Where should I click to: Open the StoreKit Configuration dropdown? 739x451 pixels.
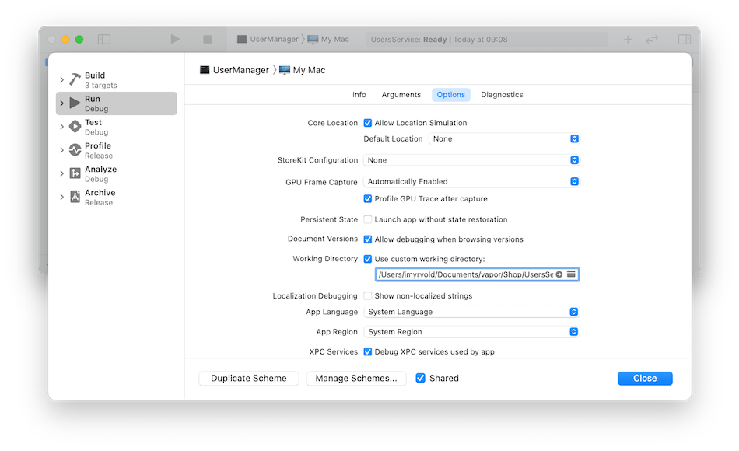pos(471,160)
